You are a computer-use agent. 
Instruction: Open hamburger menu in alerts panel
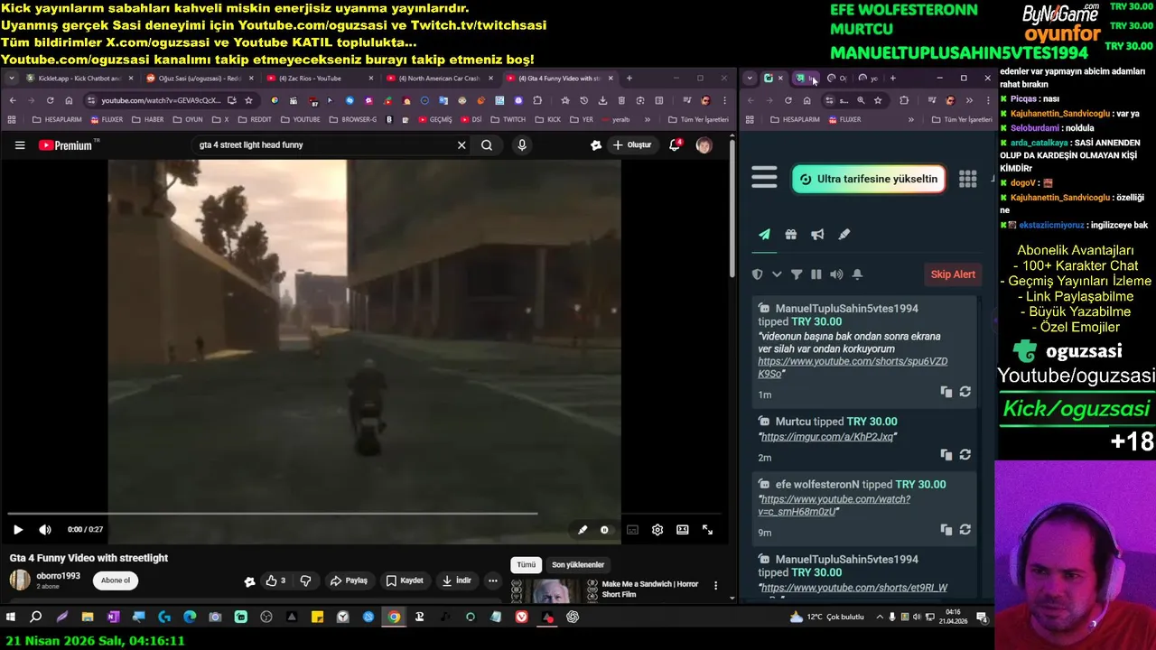(x=764, y=178)
